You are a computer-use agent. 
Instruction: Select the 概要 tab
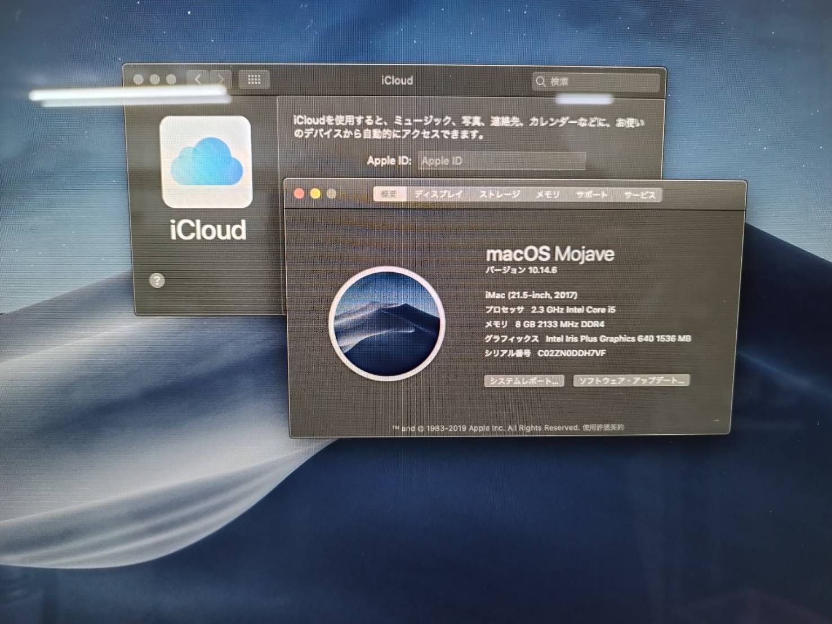coord(389,194)
